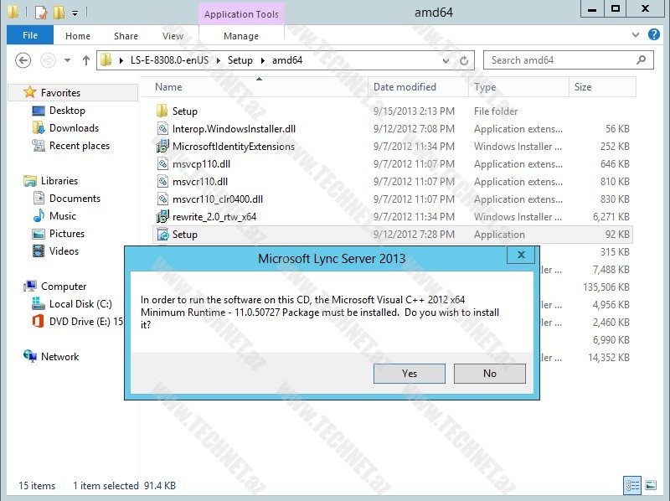Switch to thumbnail view via status bar icon

click(652, 485)
